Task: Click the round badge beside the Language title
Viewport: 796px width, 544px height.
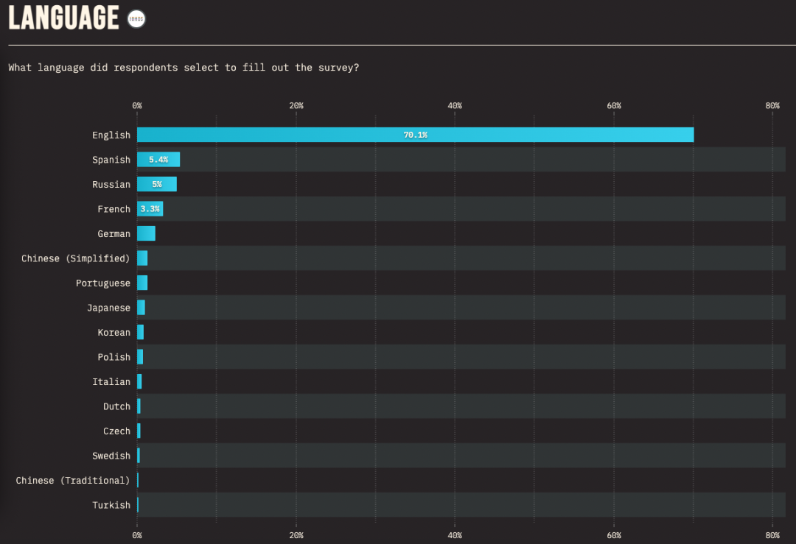Action: (x=136, y=19)
